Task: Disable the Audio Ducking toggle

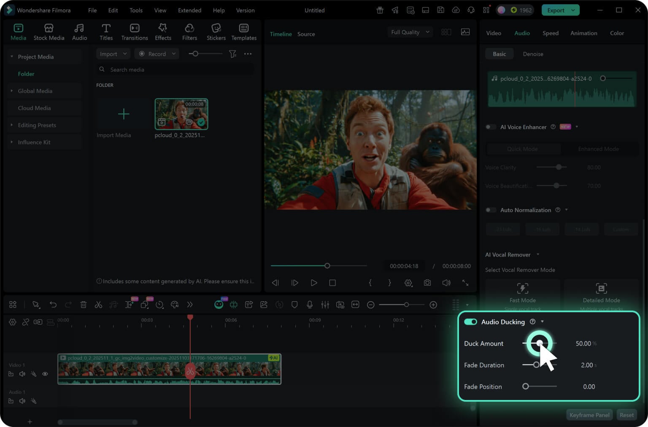Action: coord(470,322)
